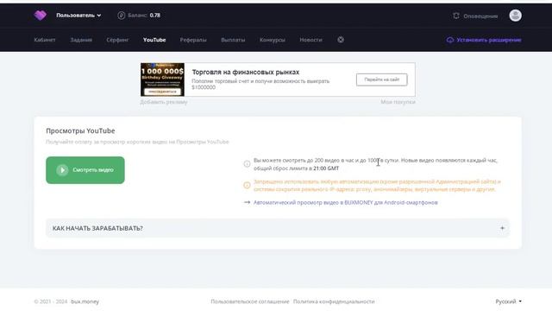Click the round icon after Новости
This screenshot has width=552, height=311.
tap(341, 40)
